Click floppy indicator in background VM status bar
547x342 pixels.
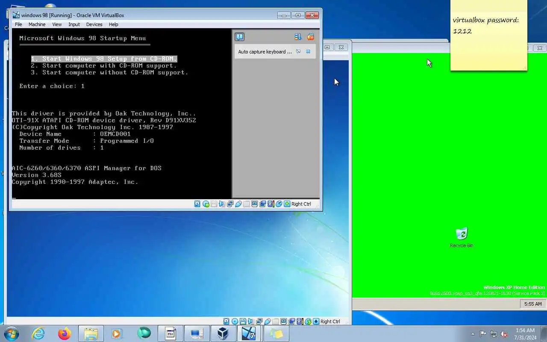click(x=243, y=321)
